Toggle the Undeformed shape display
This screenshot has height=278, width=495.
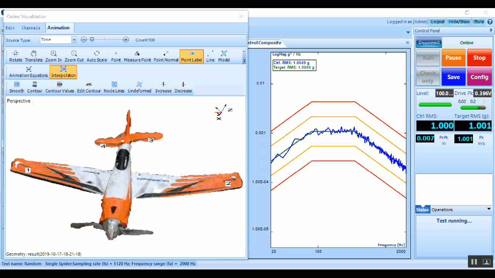pyautogui.click(x=140, y=87)
